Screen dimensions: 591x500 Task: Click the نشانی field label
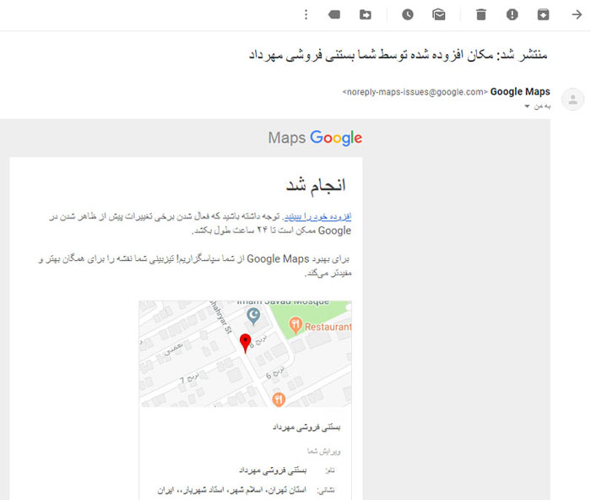click(x=326, y=490)
